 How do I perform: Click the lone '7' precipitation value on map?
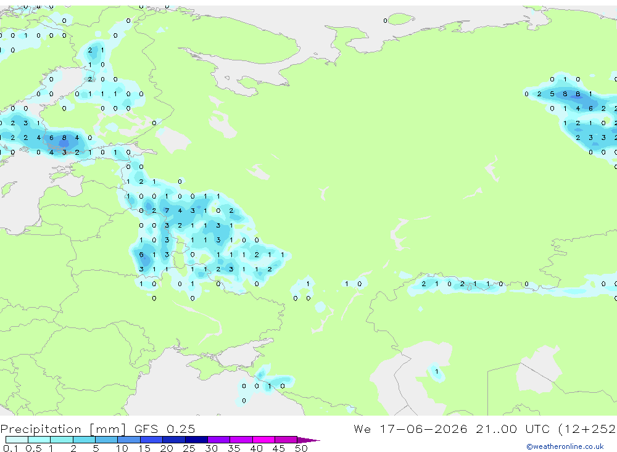click(167, 211)
